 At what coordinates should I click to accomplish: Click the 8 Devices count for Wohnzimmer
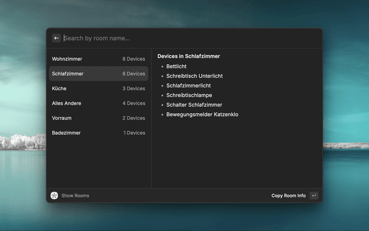[x=134, y=59]
